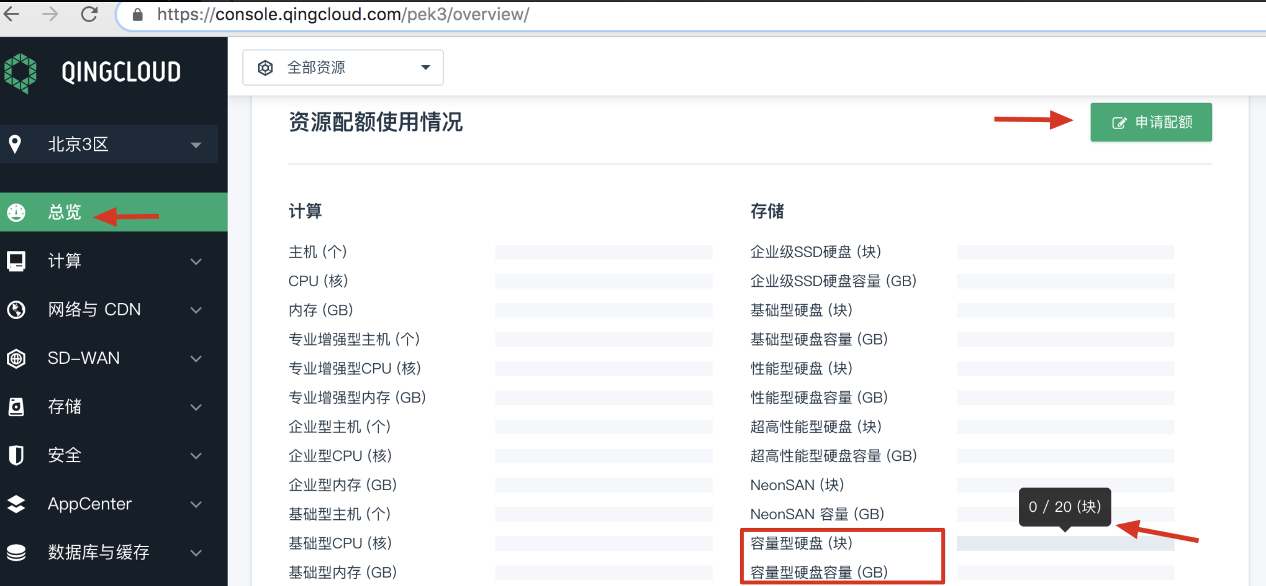Reload the page with the refresh icon
The image size is (1266, 586).
89,14
